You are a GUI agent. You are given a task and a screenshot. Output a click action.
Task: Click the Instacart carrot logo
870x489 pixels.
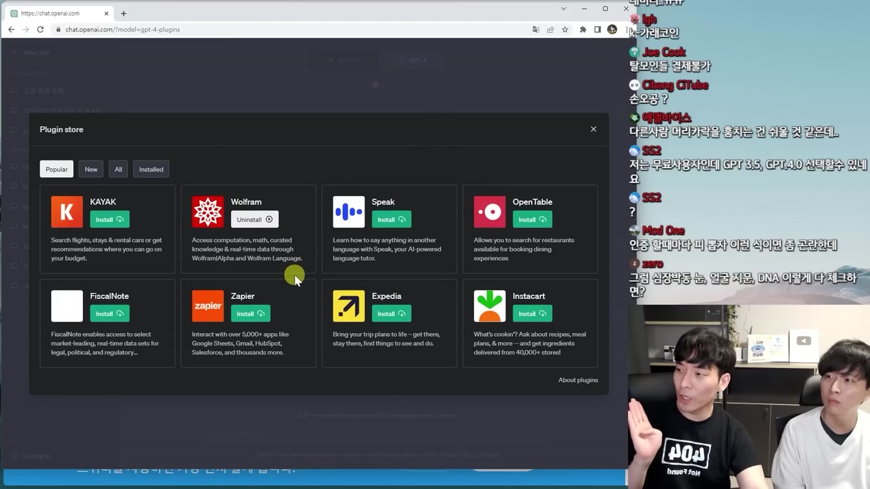click(490, 306)
